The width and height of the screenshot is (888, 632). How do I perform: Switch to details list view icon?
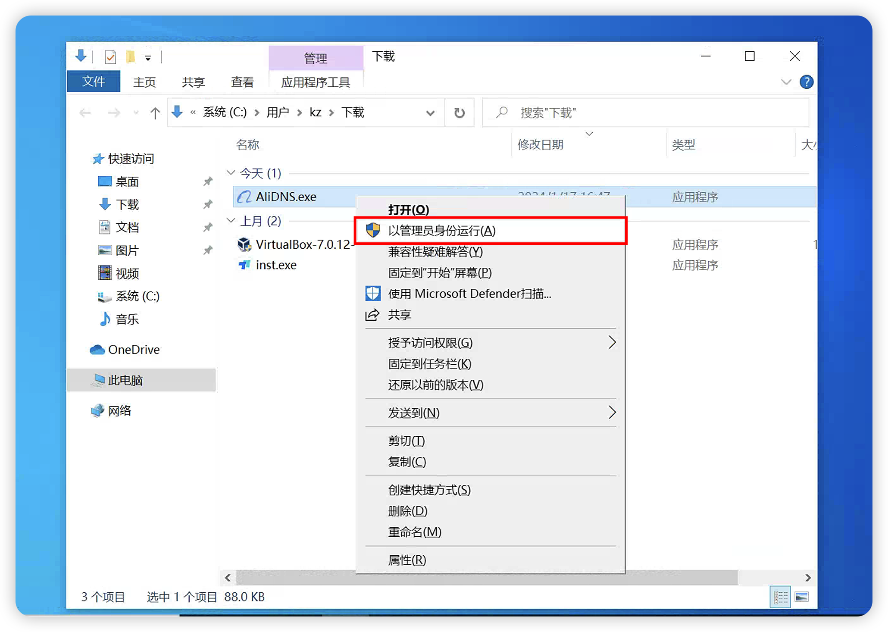(780, 597)
